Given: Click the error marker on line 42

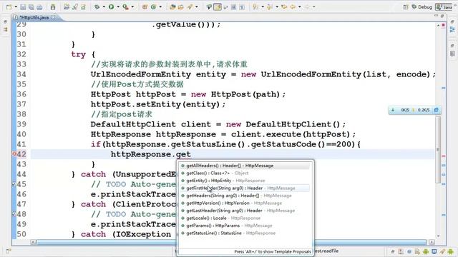Looking at the screenshot, I should [14, 154].
